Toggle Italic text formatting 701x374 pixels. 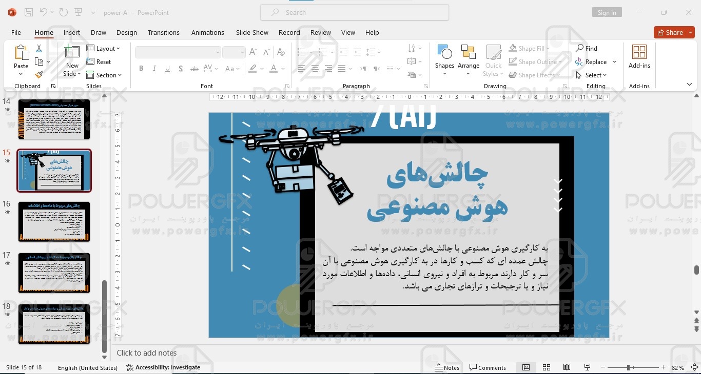click(154, 69)
